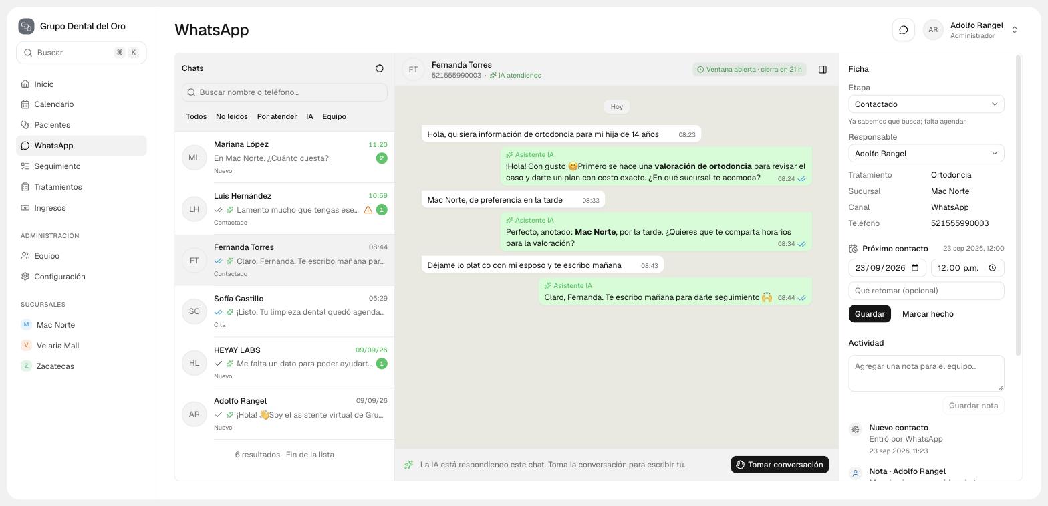Focus the Qué retomar (opcional) field

pyautogui.click(x=926, y=291)
